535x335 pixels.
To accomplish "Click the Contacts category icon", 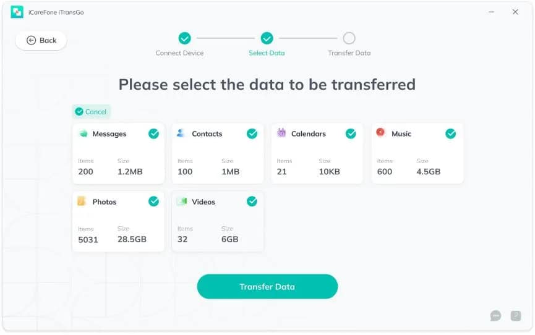I will (181, 134).
